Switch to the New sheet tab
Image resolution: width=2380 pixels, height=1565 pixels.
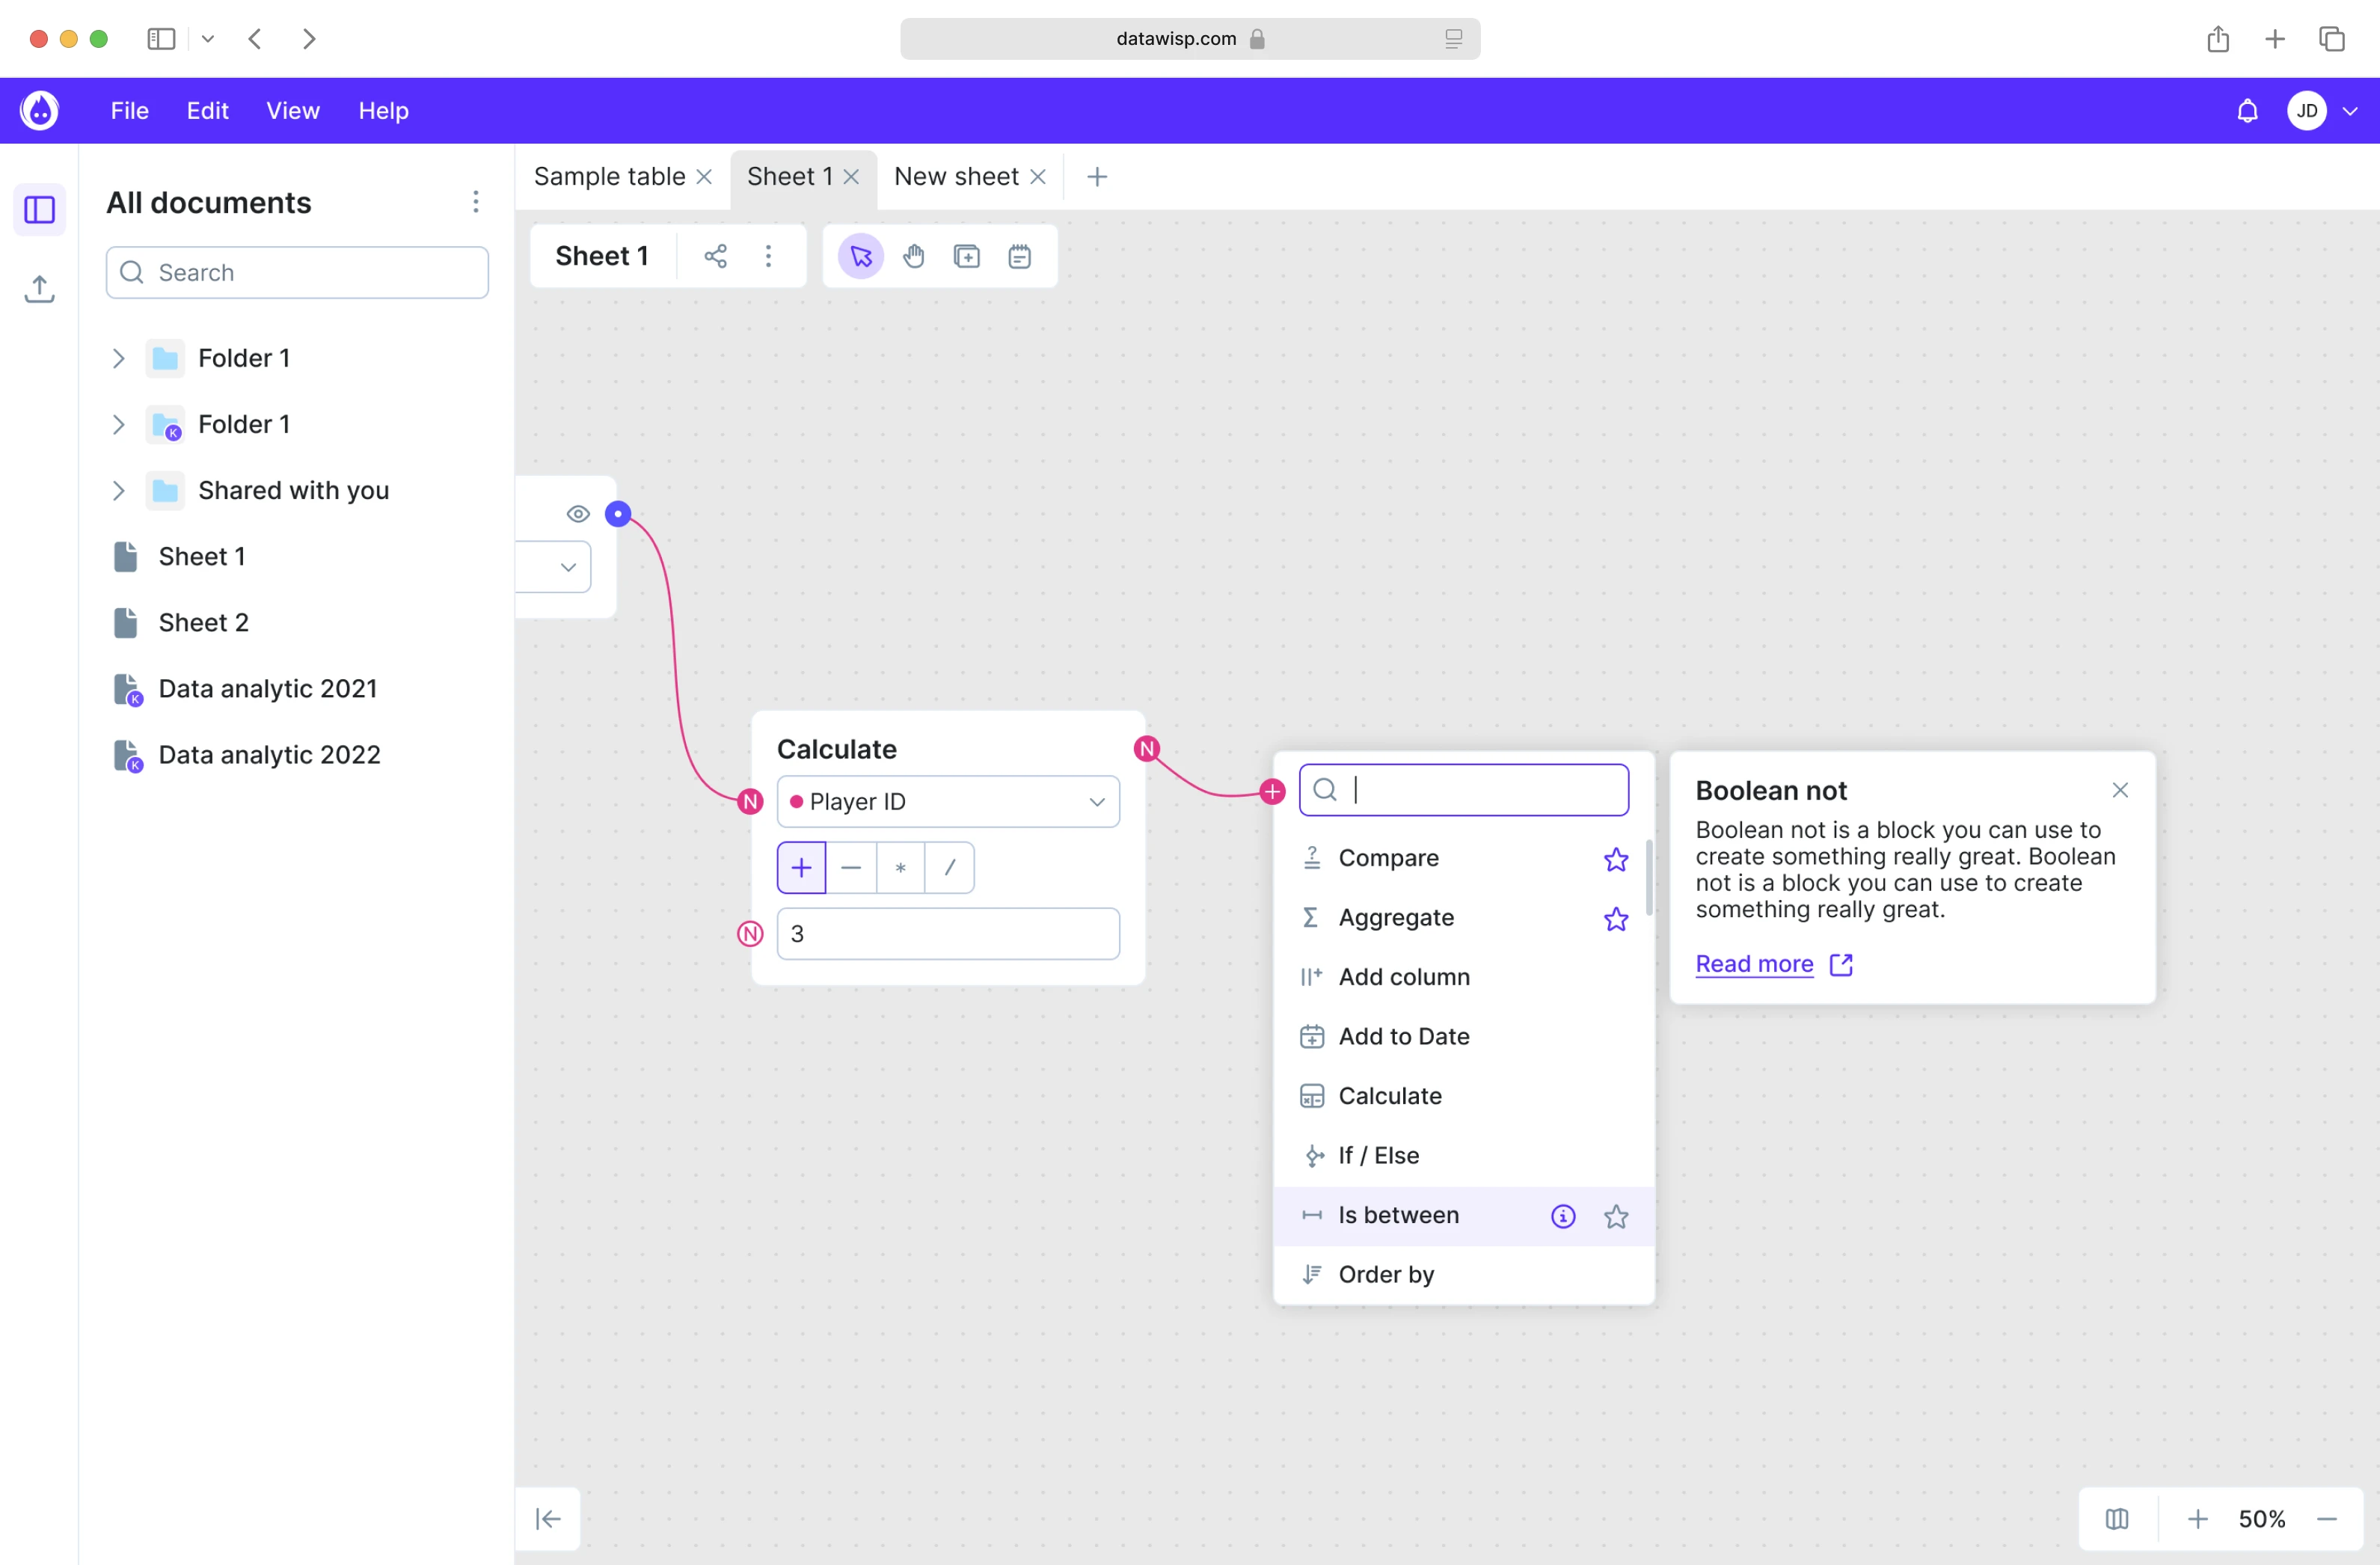pyautogui.click(x=955, y=177)
